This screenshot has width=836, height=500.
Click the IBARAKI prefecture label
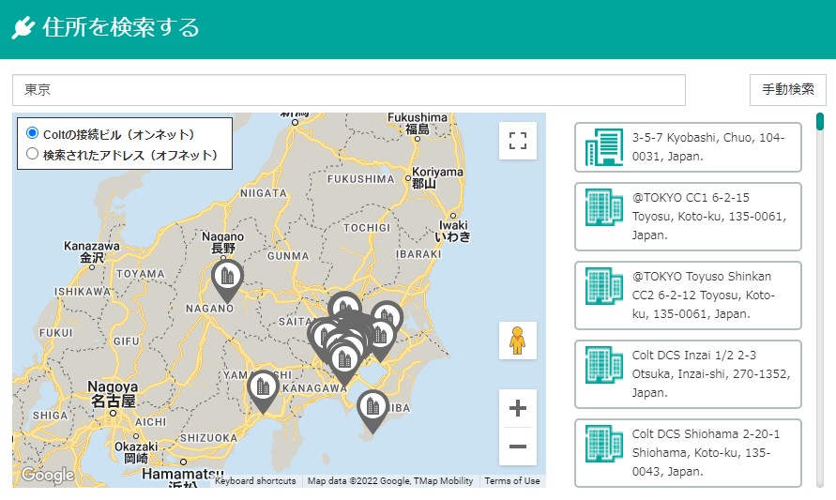[x=418, y=254]
